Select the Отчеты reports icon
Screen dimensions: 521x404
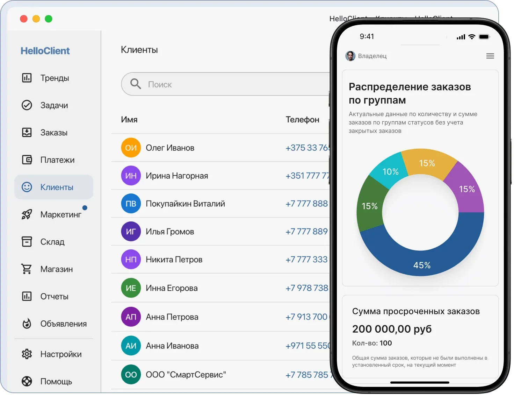pos(27,296)
